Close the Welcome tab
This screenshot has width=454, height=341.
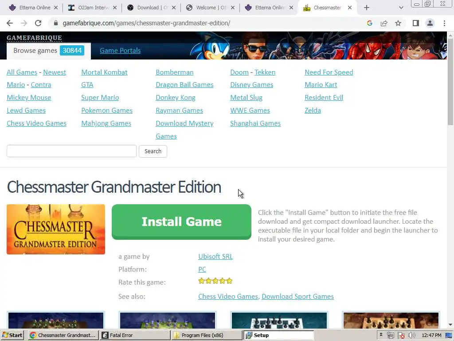[x=233, y=8]
